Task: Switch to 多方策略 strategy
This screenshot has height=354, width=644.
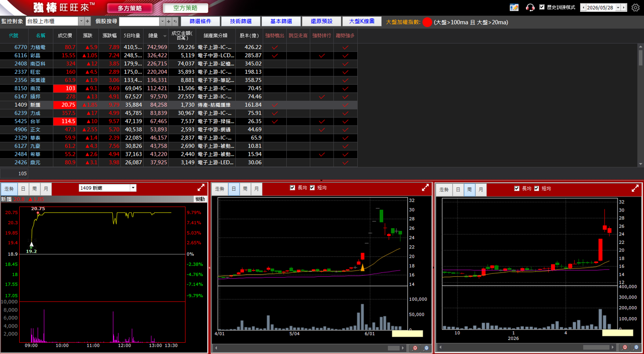Action: pyautogui.click(x=130, y=8)
